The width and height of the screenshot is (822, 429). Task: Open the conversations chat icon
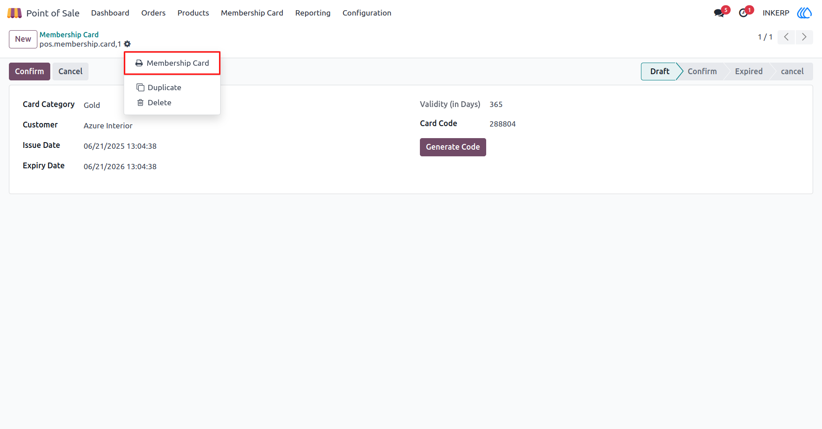tap(719, 13)
